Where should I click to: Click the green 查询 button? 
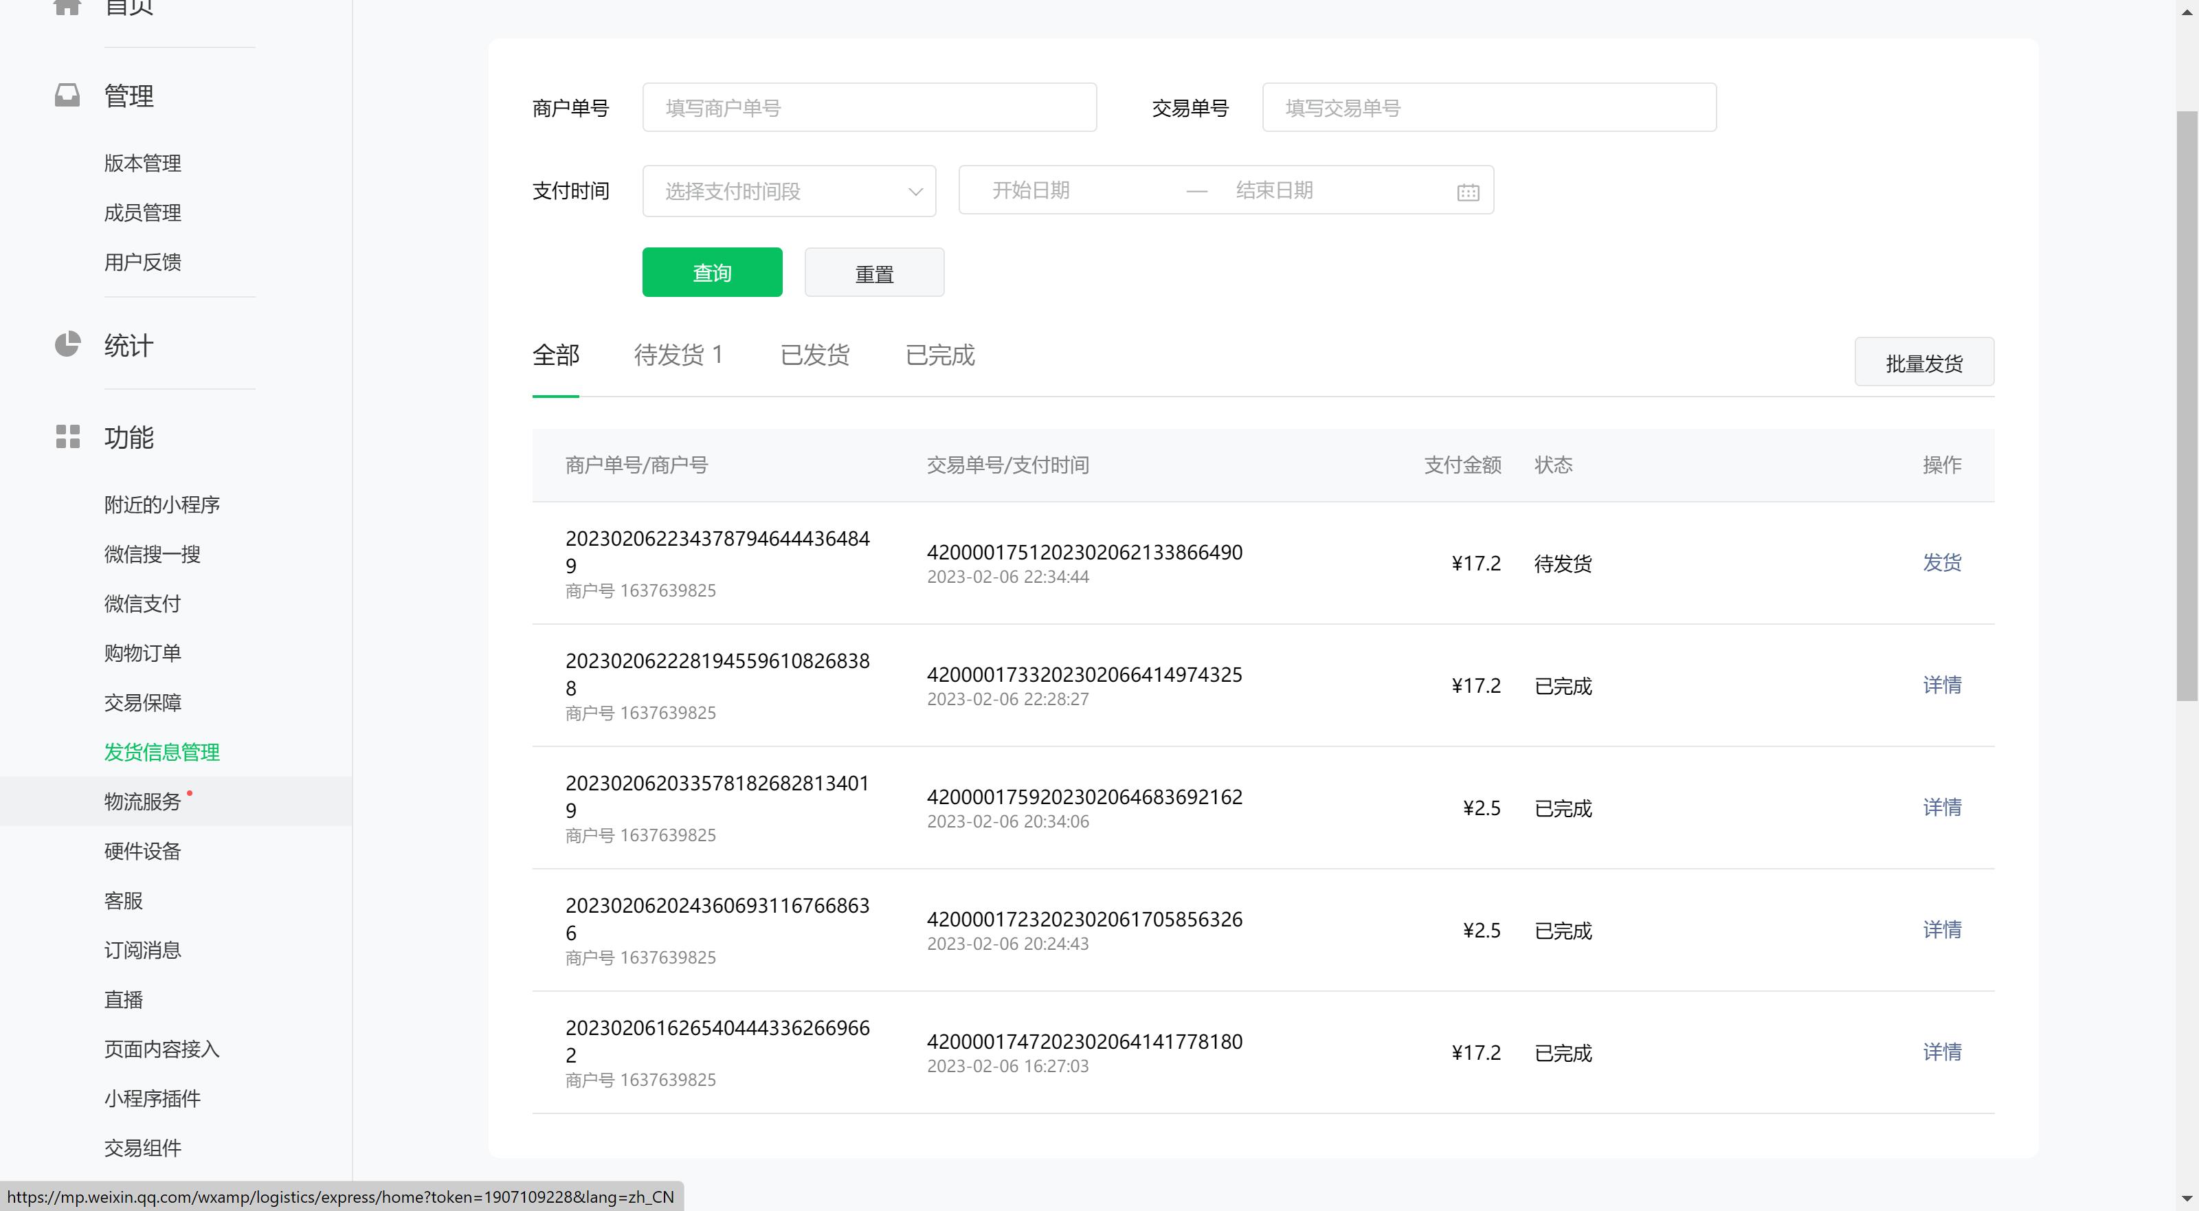(x=712, y=272)
